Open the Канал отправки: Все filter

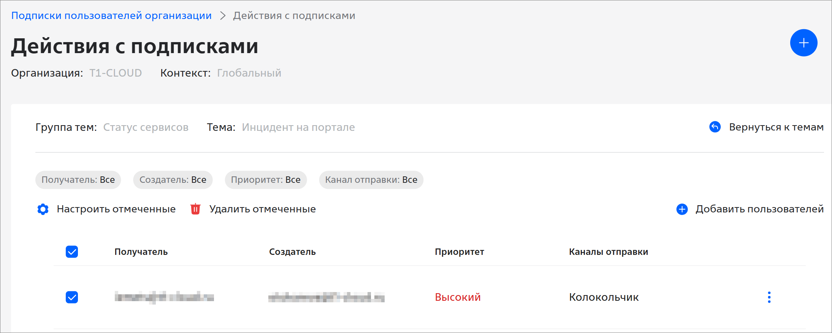click(x=371, y=180)
